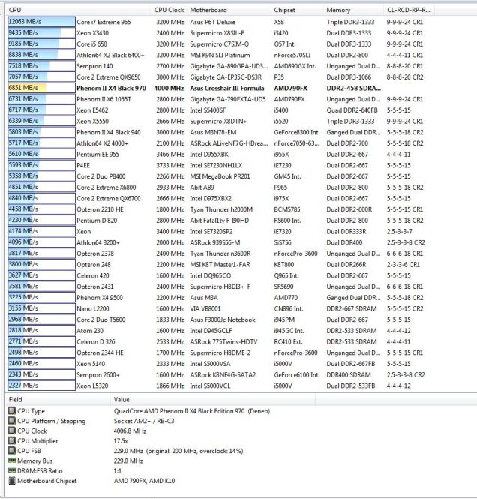Select the Athlon64 X2 Black 6400+ row
The image size is (477, 499).
[x=221, y=55]
